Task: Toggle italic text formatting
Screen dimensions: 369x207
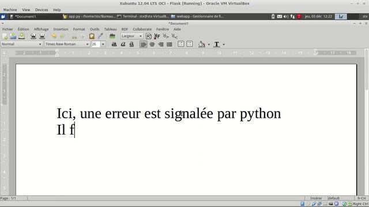Action: pos(123,44)
